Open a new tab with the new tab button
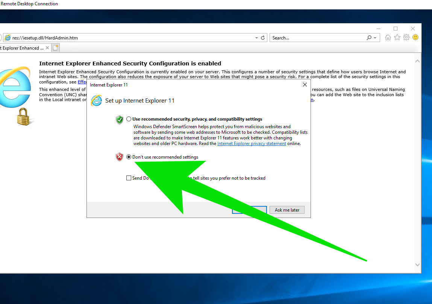This screenshot has width=432, height=304. 55,48
